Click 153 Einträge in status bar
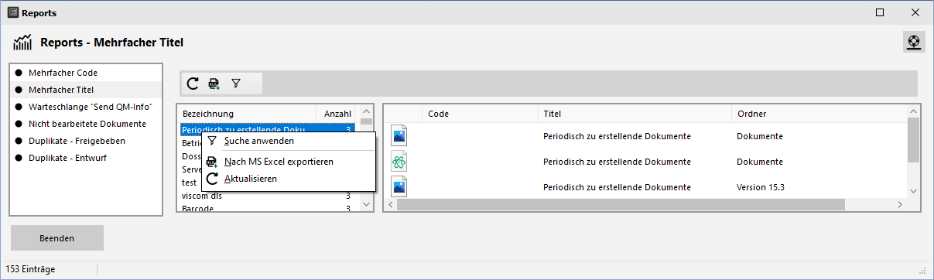 coord(30,269)
